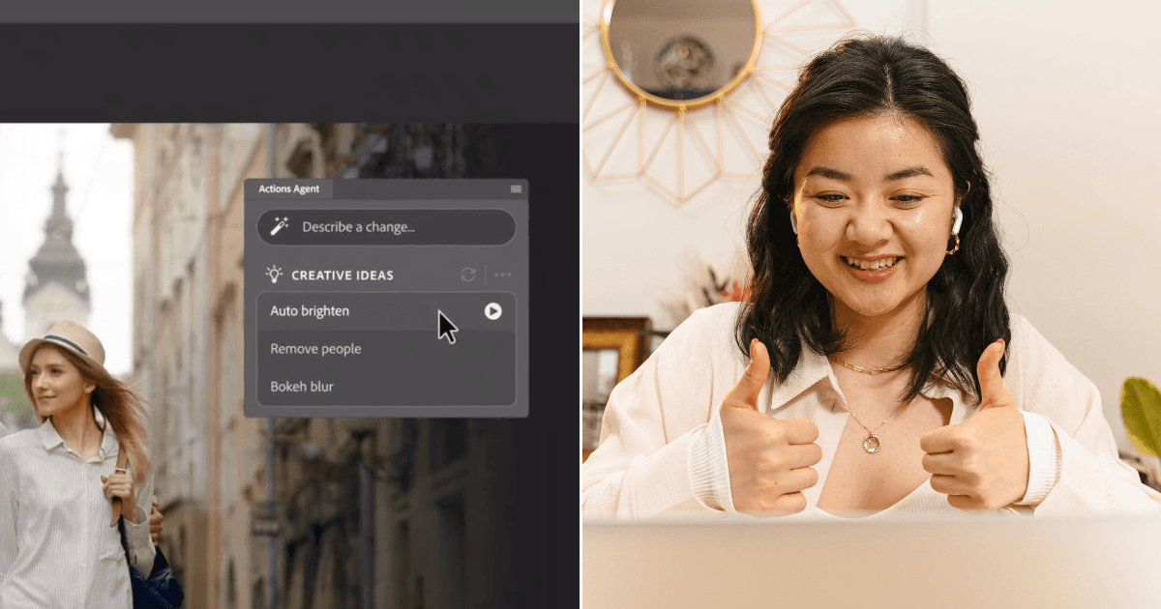Open the three-dot more options menu

click(503, 275)
